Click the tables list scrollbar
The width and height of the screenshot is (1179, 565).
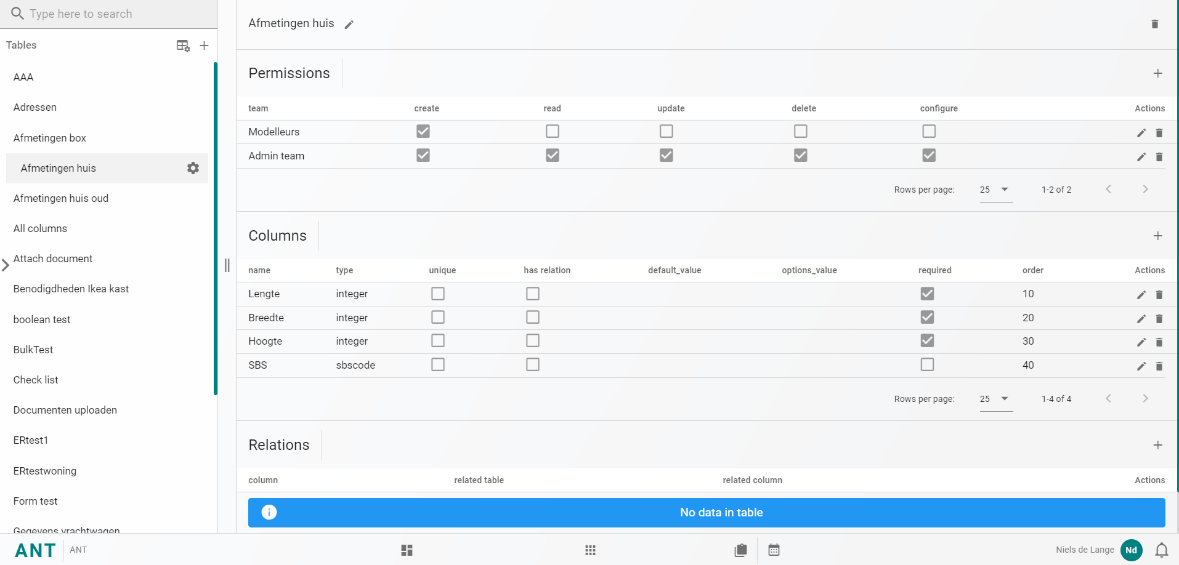(215, 228)
